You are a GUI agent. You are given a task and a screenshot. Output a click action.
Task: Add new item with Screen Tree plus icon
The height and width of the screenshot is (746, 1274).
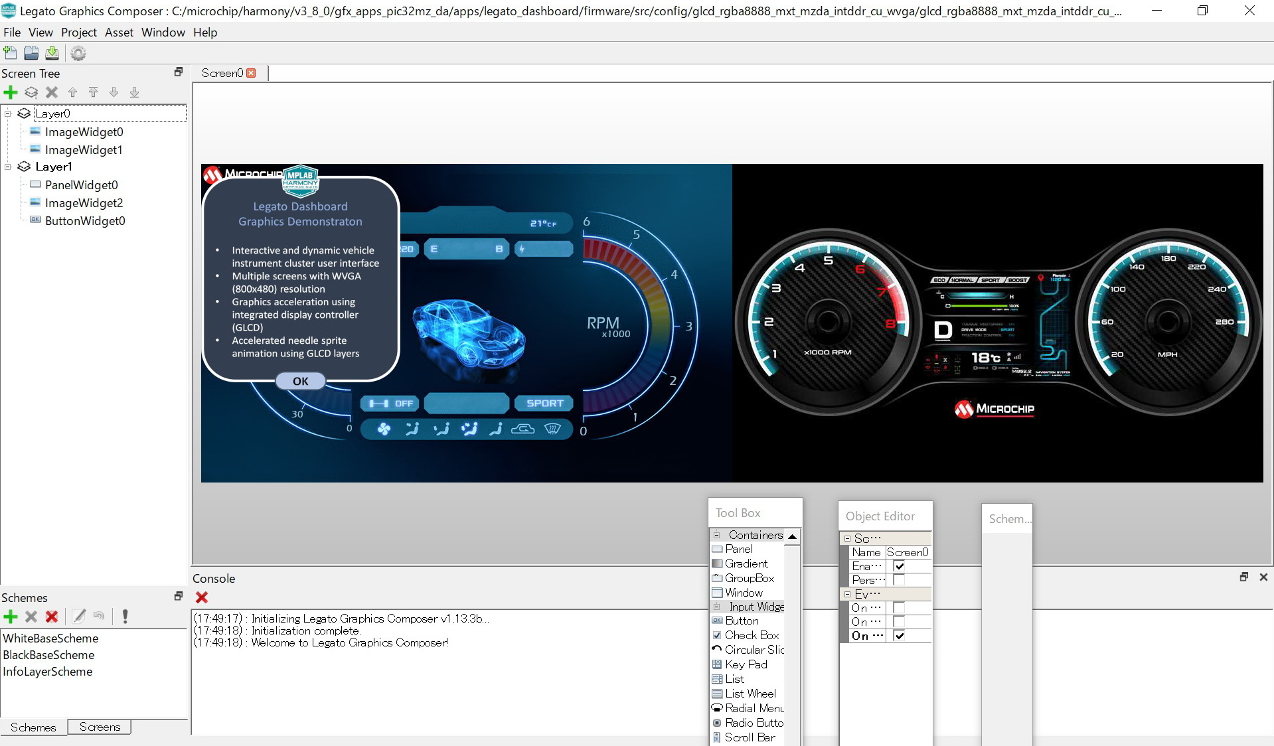click(x=11, y=92)
